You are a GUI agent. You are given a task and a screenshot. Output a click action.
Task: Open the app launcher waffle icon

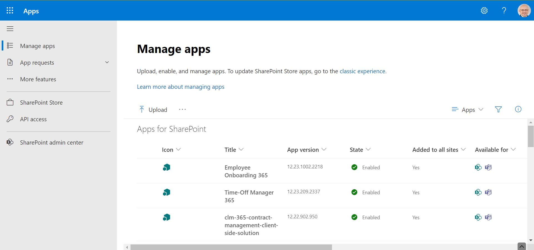coord(10,11)
